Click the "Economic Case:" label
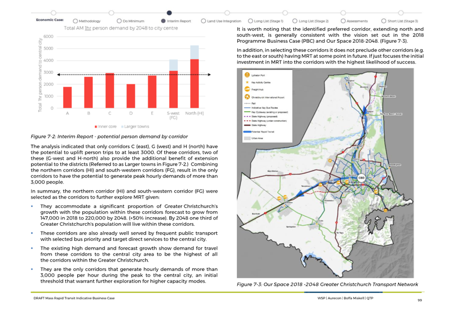 click(50, 20)
